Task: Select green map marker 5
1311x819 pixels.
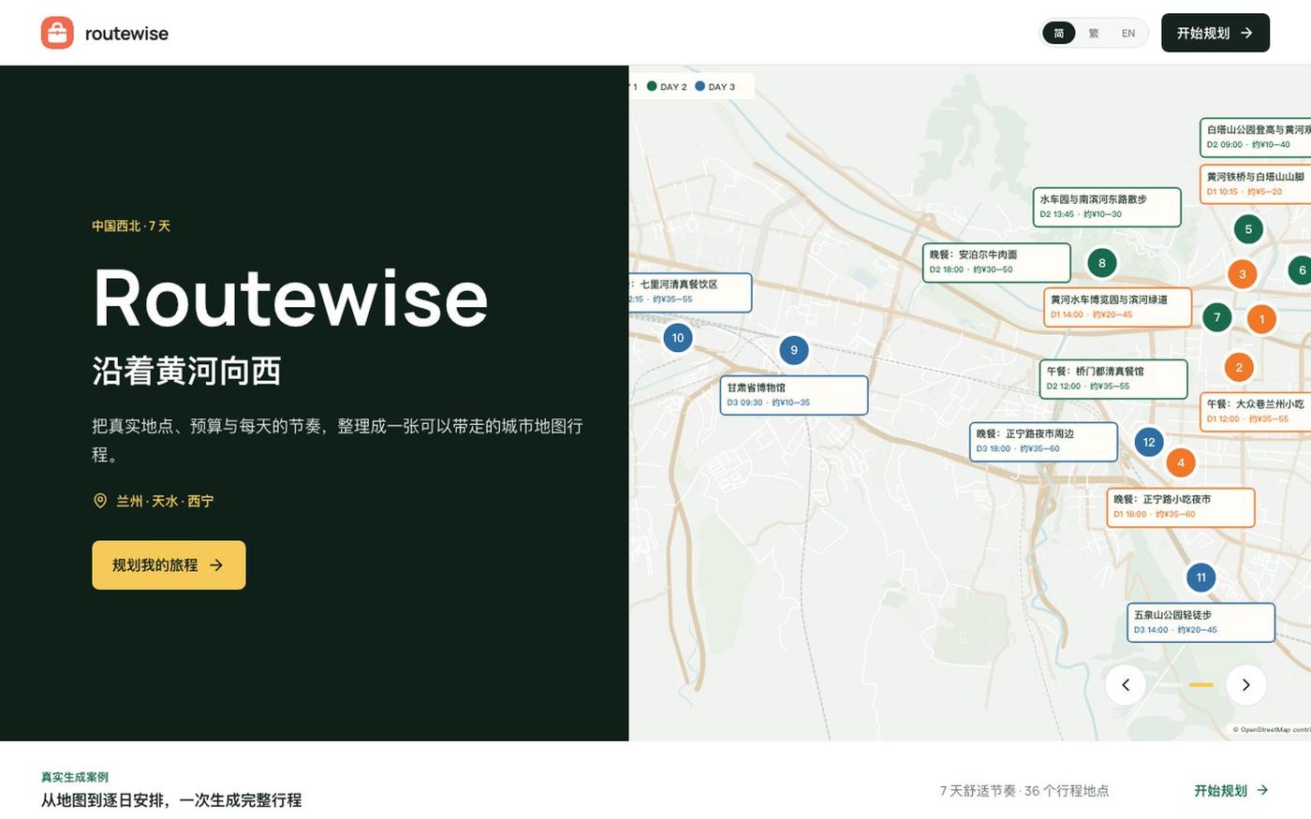Action: [x=1248, y=229]
